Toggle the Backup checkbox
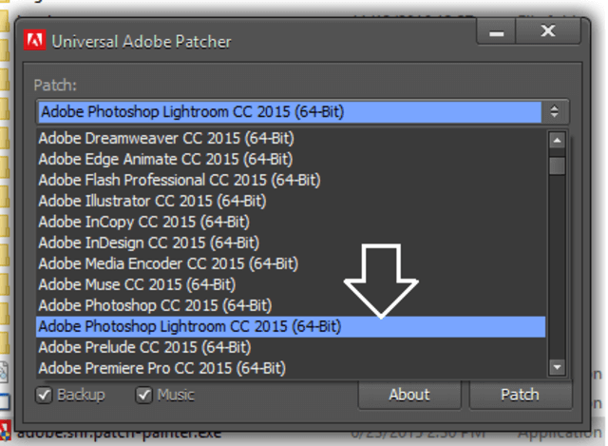 point(45,395)
